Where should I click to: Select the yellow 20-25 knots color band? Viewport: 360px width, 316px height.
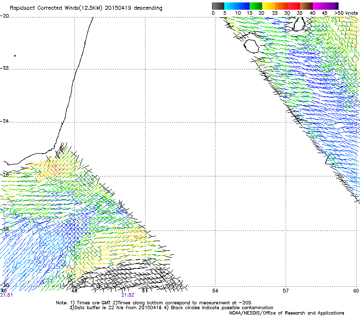[269, 6]
